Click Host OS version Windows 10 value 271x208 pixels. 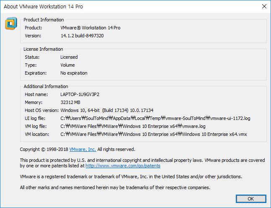[x=107, y=110]
